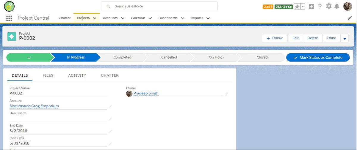Edit the Start Date pencil icon

(x=110, y=144)
